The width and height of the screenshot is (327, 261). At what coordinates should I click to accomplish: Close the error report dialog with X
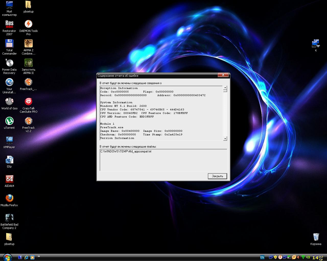pos(223,75)
